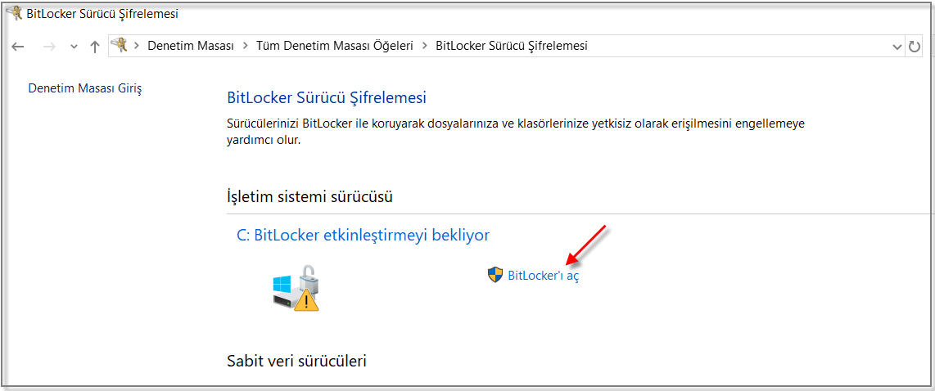Click "C: BitLocker etkinleştirmeyi bekliyor" drive heading
This screenshot has width=935, height=391.
click(363, 236)
